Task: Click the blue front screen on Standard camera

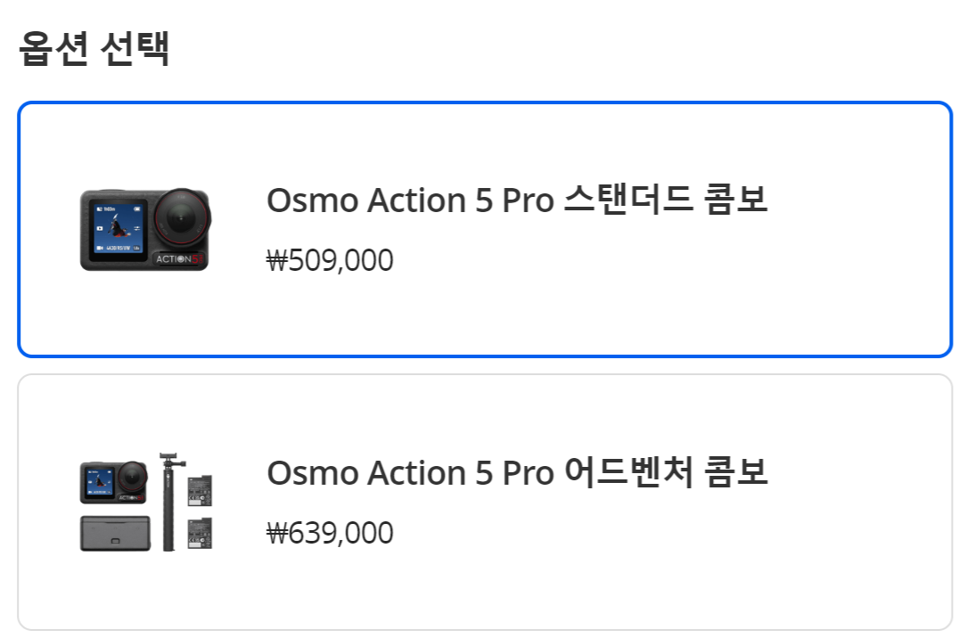Action: tap(118, 228)
